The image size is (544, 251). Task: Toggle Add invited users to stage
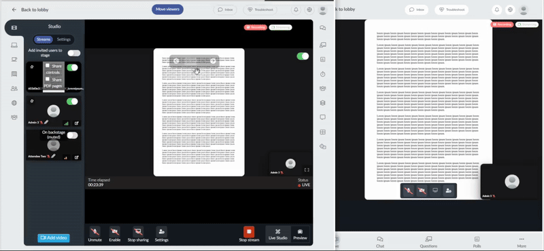tap(74, 53)
